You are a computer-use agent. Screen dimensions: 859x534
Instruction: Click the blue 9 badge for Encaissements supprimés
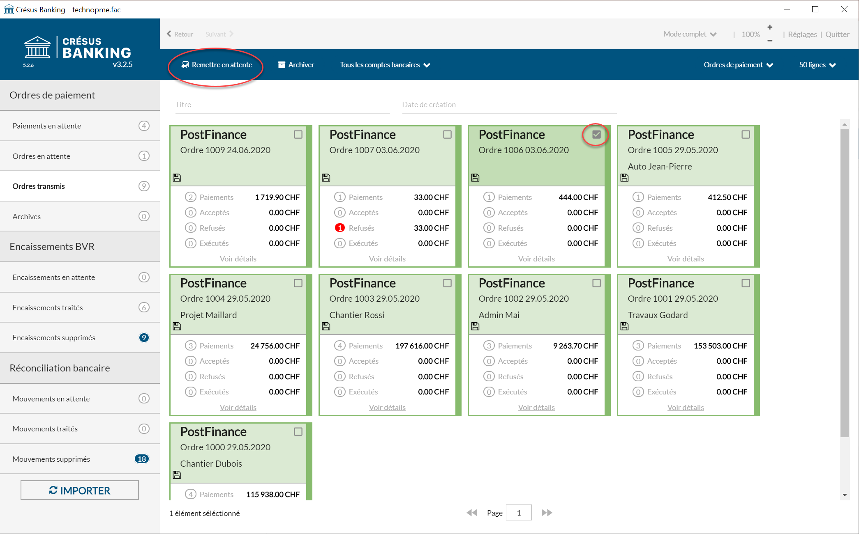tap(144, 337)
